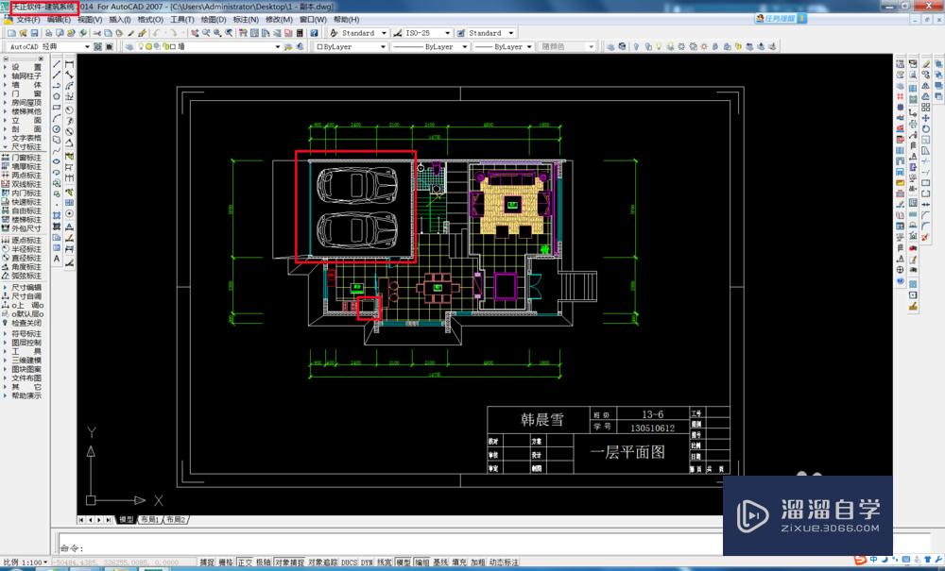Select the Rectangle draw tool
Screen dimensions: 945x571
57,107
